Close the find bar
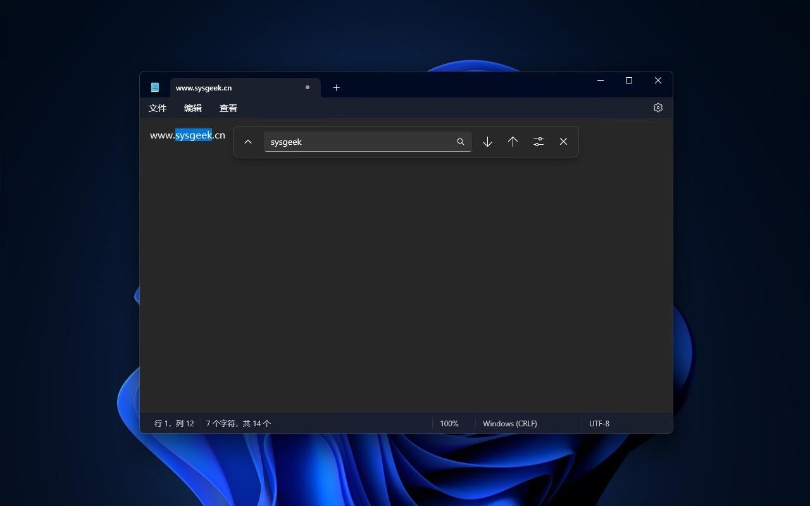The height and width of the screenshot is (506, 810). 563,142
